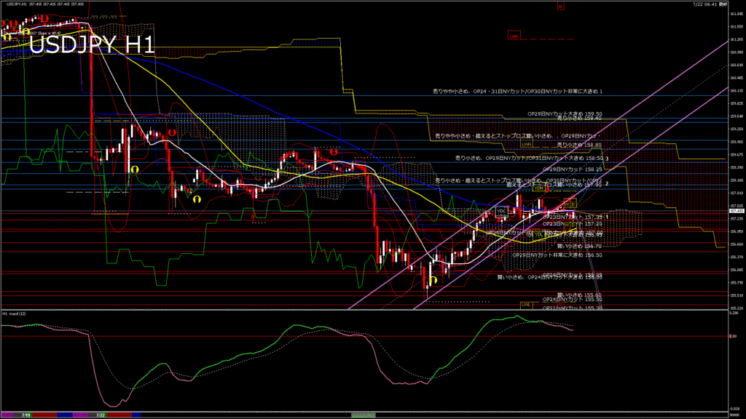This screenshot has height=419, width=746.
Task: Click the red down-arrow signal near the 158.675 peak
Action: coord(334,152)
